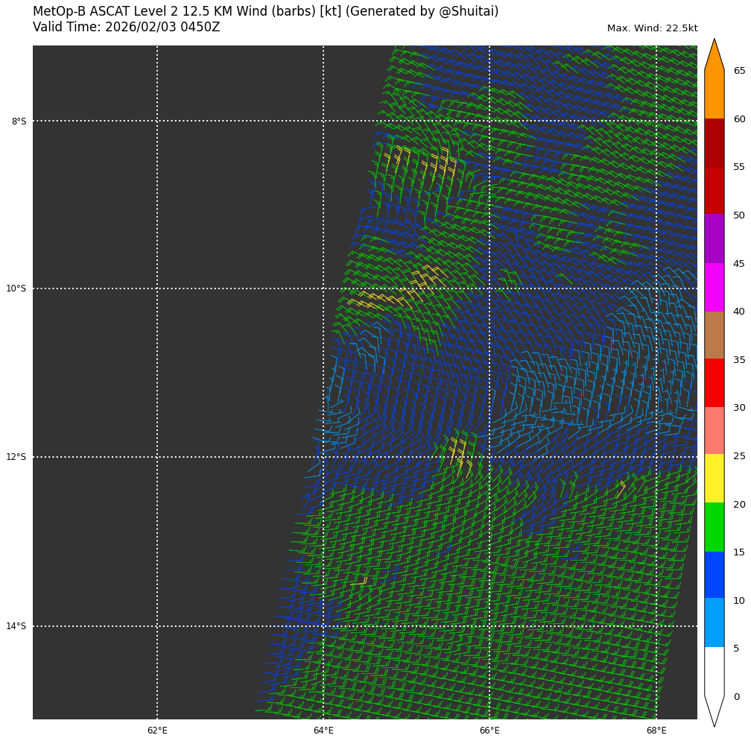Click the yellow 20–25 kt colorbar segment

pos(714,478)
